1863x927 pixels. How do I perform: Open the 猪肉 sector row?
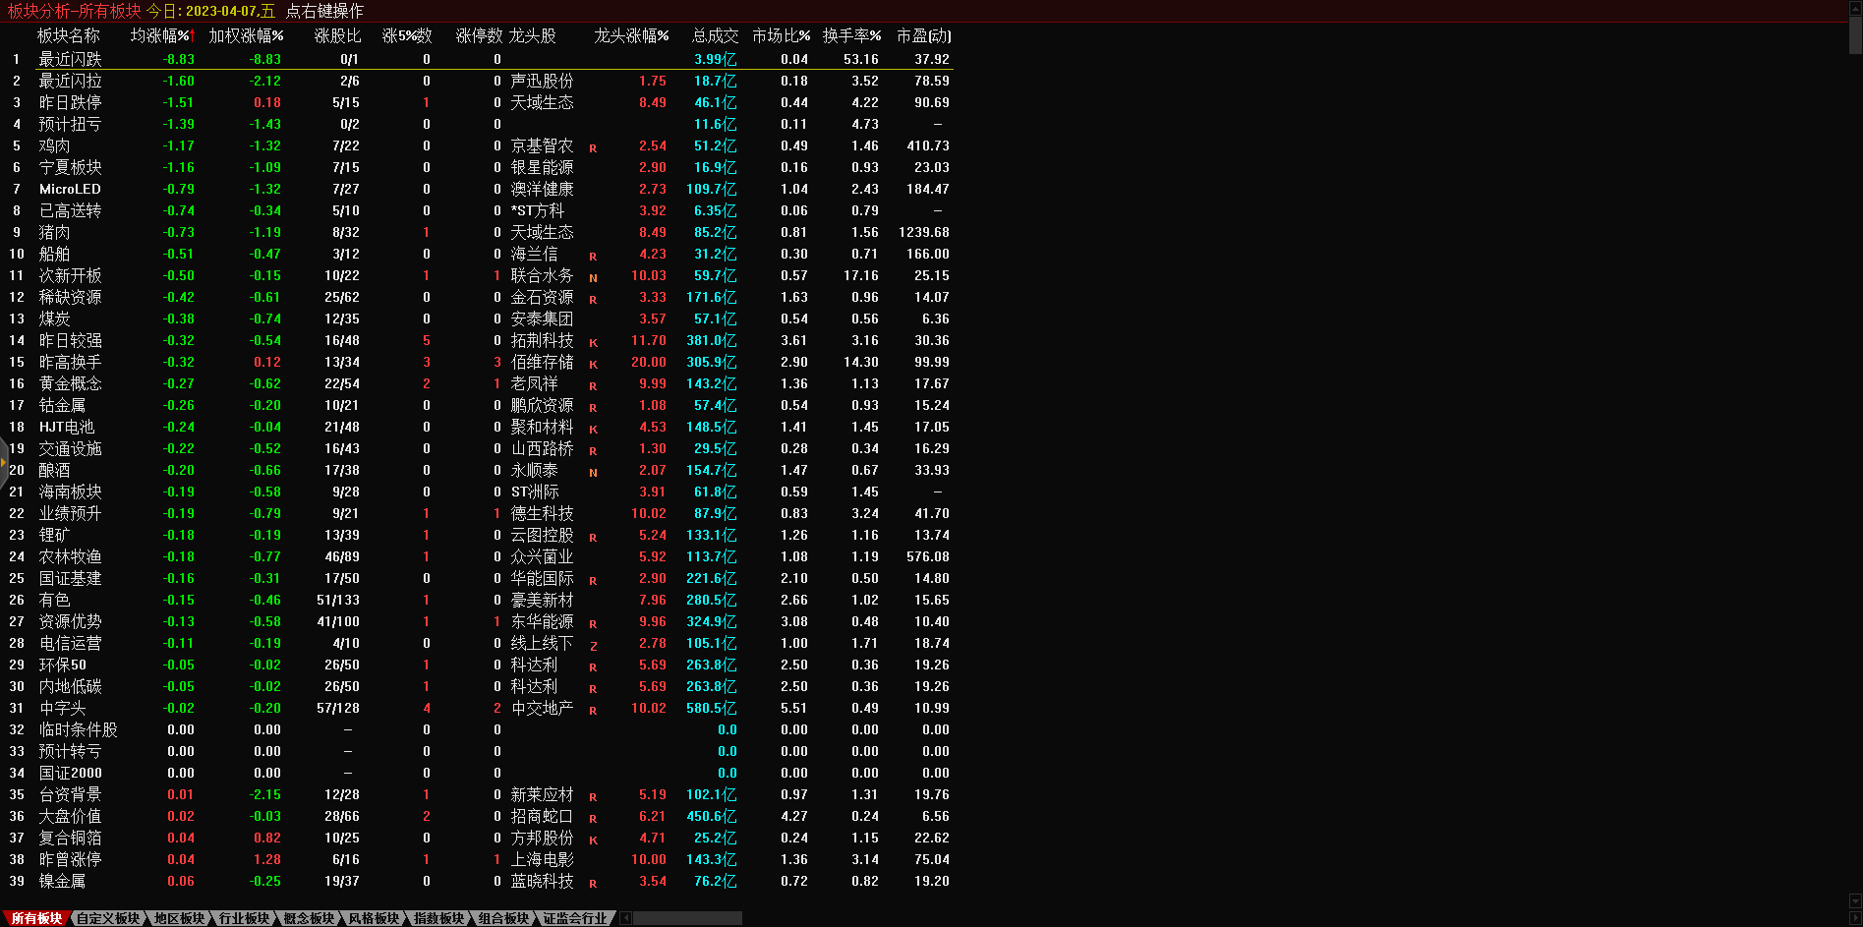[x=54, y=232]
